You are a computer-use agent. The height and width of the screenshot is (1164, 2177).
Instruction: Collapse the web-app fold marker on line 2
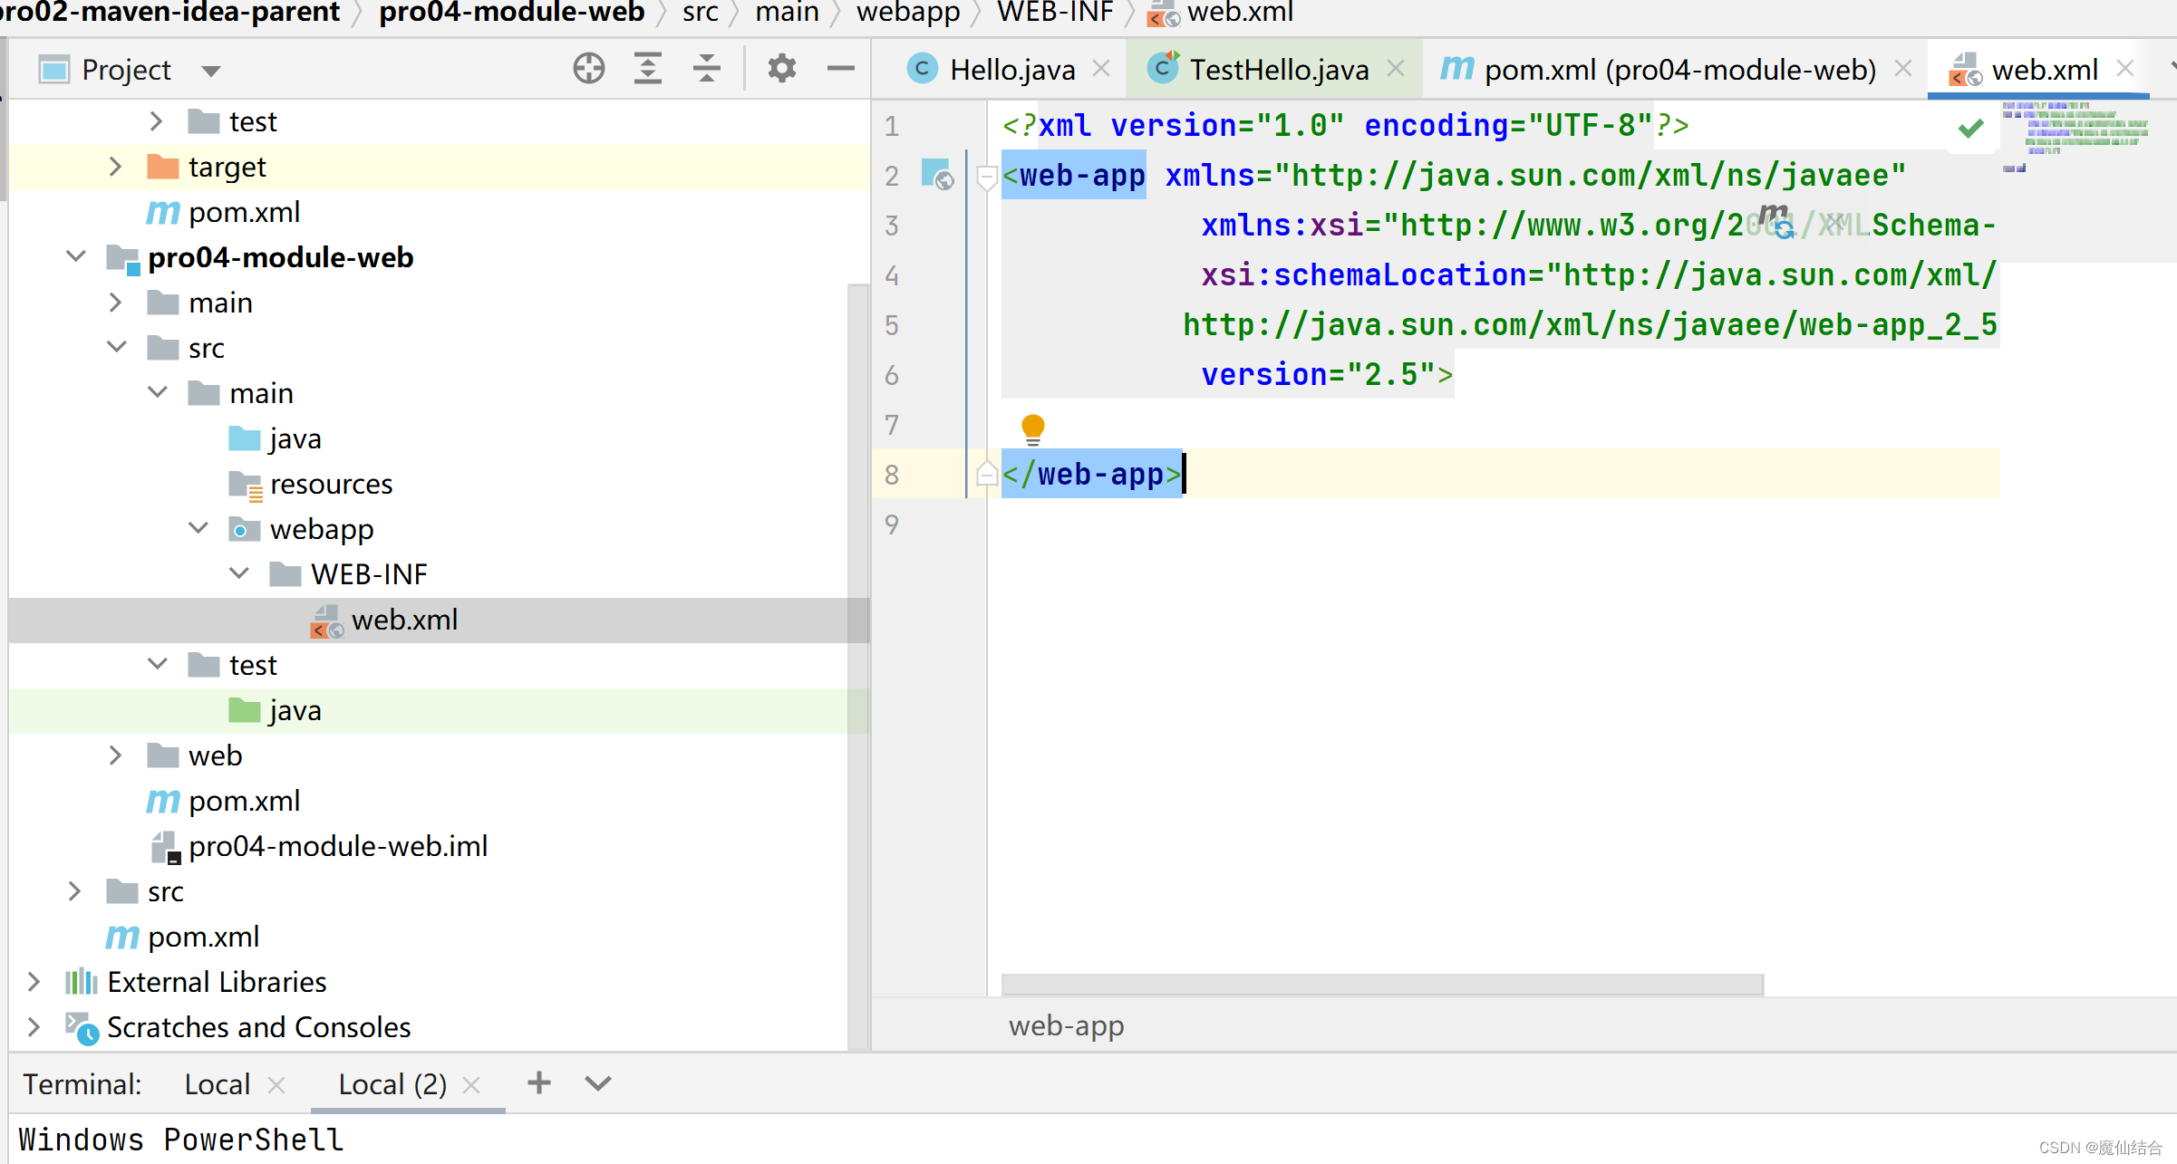point(987,177)
